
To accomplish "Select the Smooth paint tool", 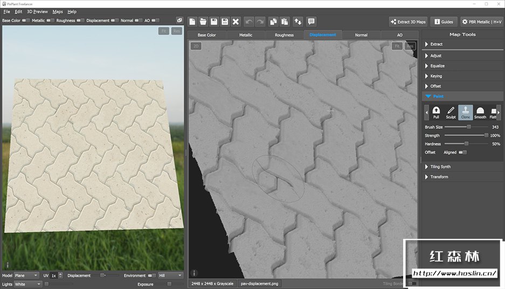I will coord(480,113).
